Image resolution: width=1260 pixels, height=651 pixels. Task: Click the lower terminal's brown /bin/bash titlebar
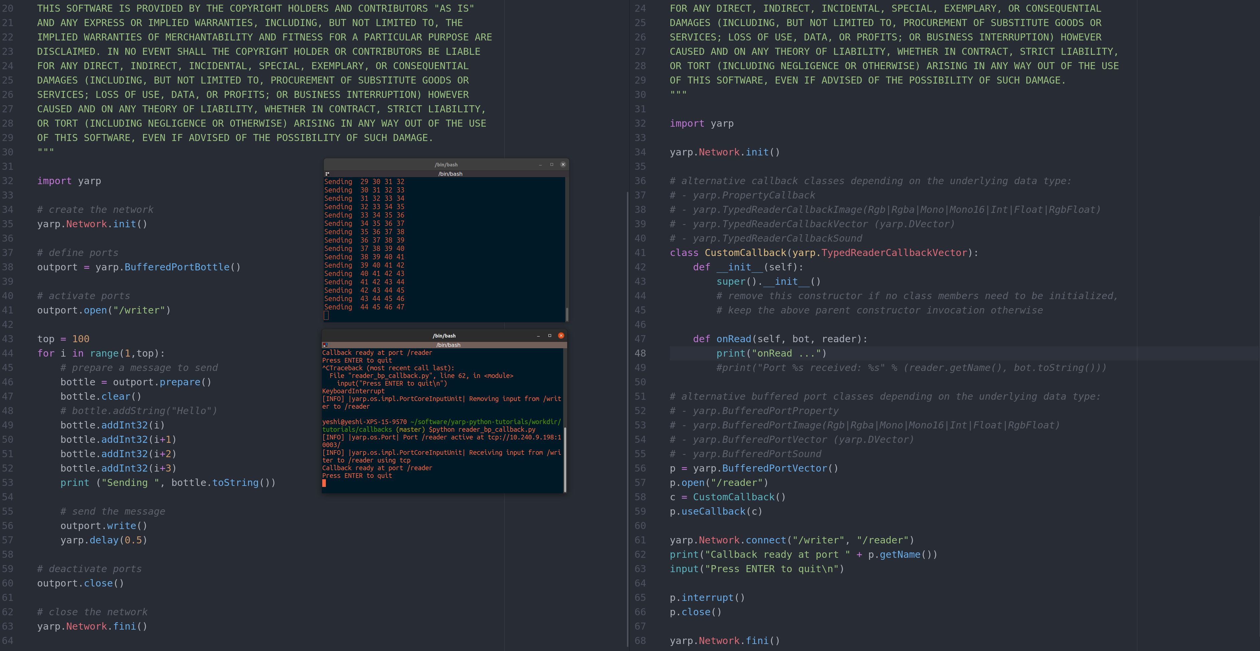tap(448, 345)
